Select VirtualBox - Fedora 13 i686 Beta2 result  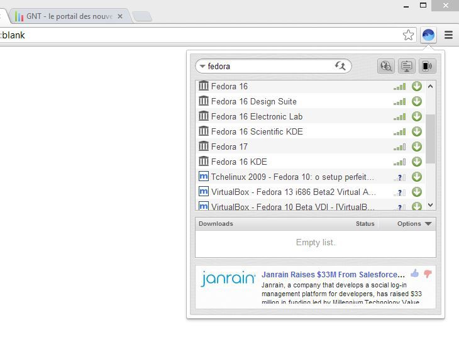coord(310,192)
